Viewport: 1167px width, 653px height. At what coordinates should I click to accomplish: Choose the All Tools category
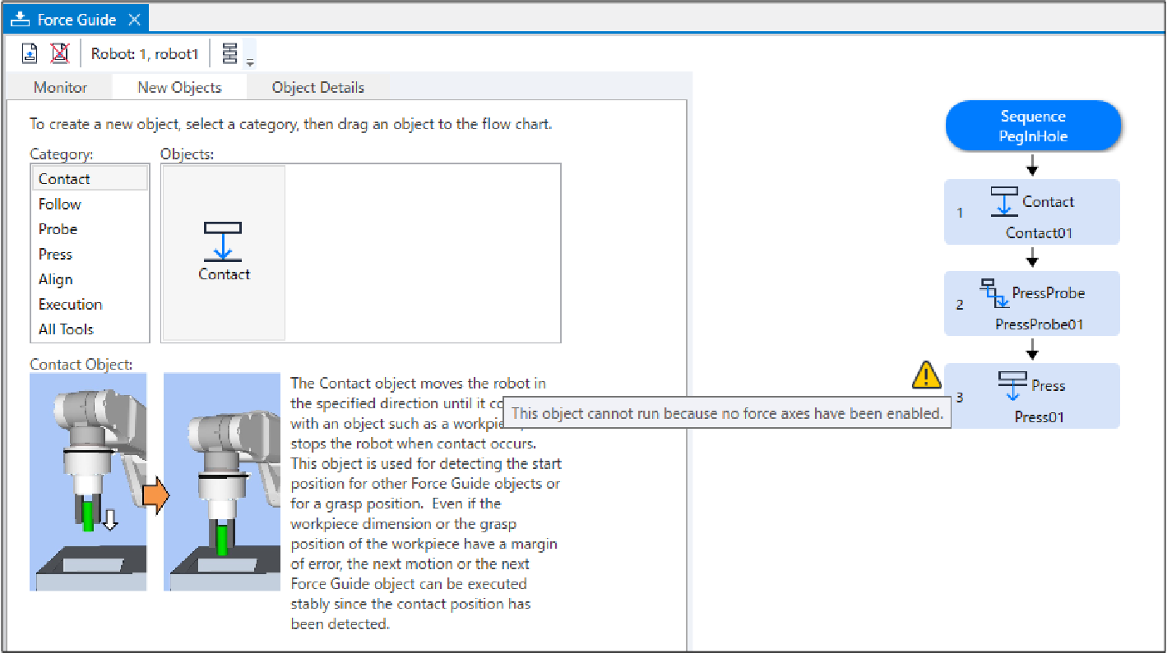coord(66,329)
